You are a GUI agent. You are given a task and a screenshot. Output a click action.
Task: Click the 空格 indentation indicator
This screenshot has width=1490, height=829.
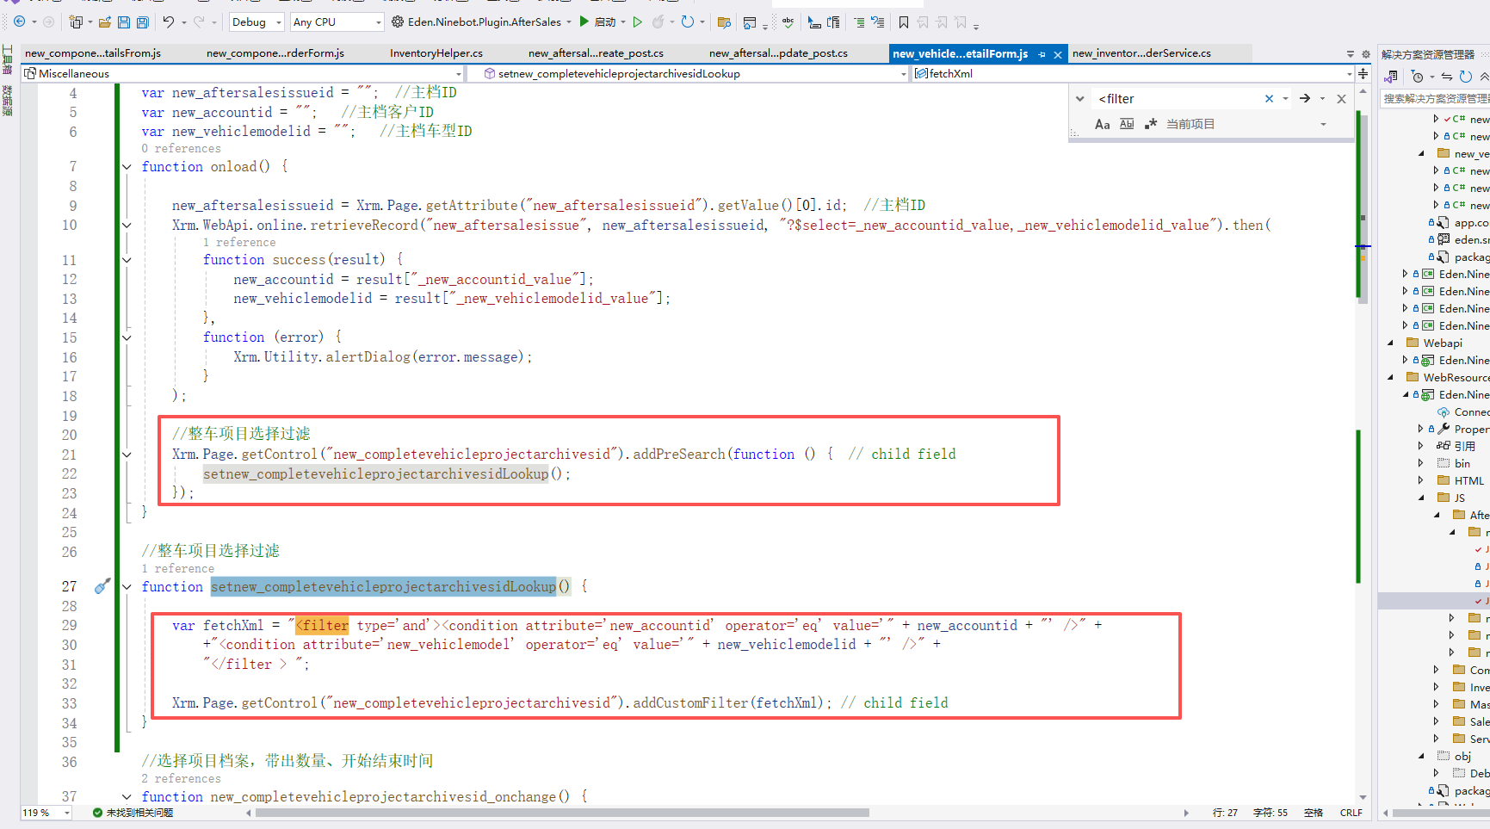[x=1314, y=813]
